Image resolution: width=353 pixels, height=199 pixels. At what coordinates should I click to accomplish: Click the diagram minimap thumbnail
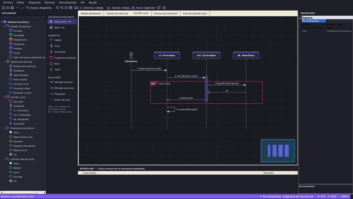pyautogui.click(x=278, y=151)
